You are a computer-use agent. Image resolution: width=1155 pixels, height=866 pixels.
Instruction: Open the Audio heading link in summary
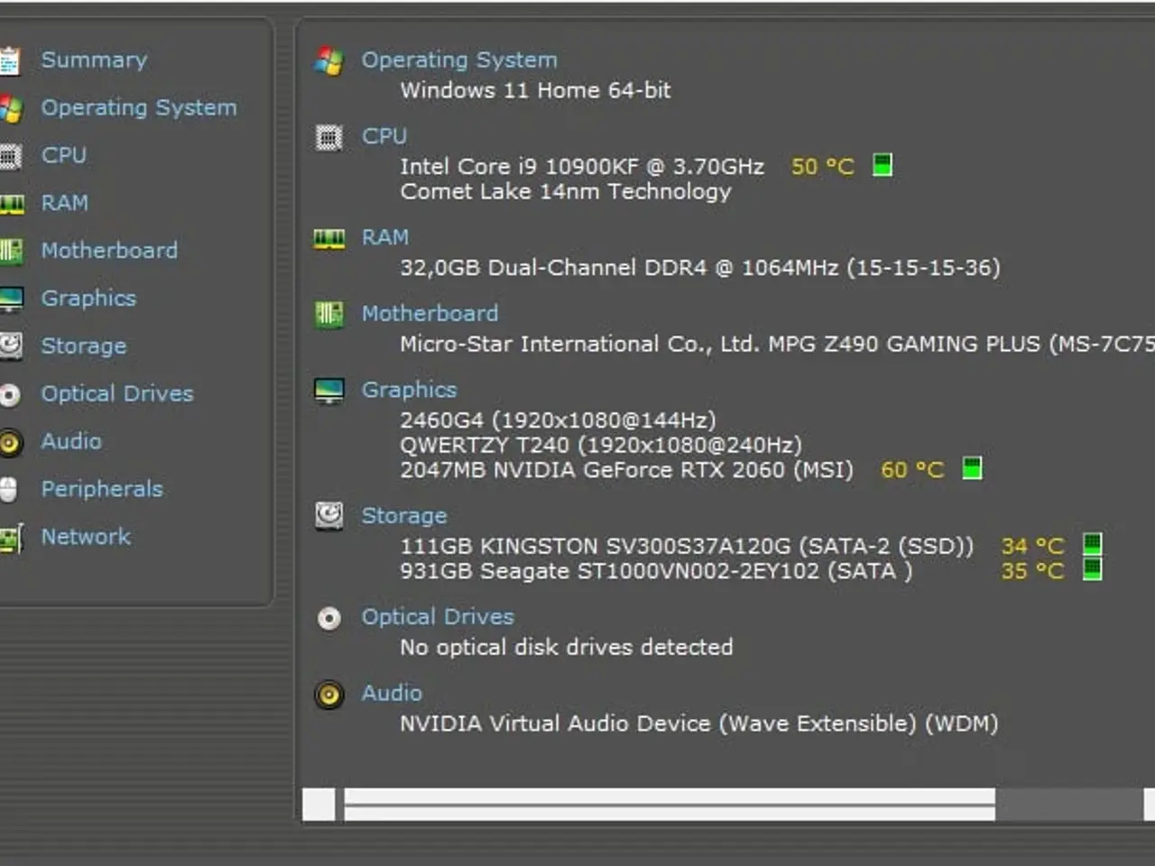[392, 693]
